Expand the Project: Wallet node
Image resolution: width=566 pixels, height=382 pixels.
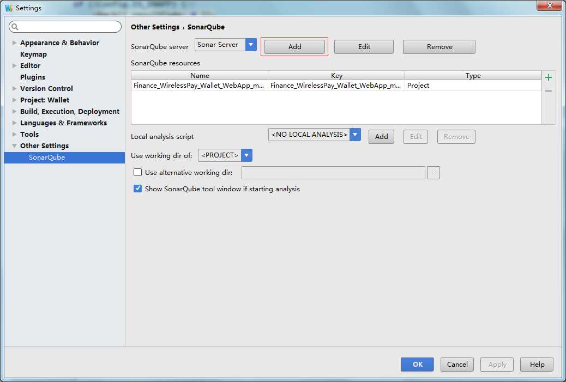tap(14, 100)
